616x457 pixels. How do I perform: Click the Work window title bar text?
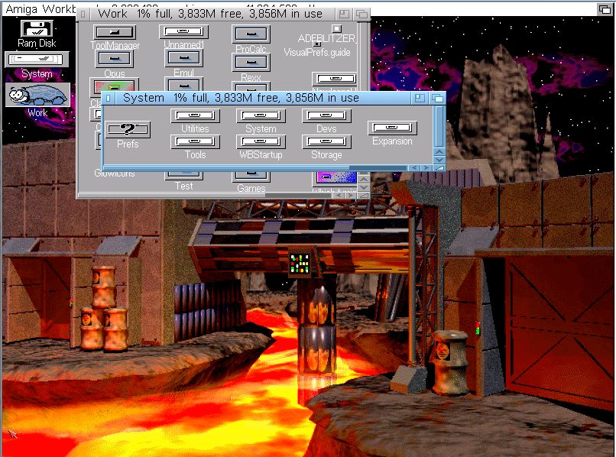pyautogui.click(x=209, y=15)
